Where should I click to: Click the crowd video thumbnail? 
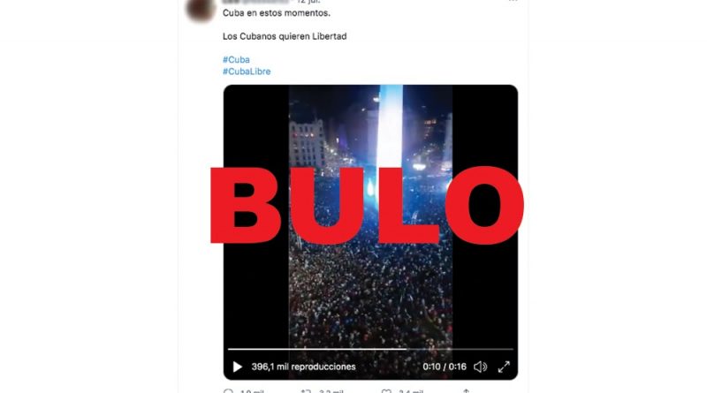point(370,216)
